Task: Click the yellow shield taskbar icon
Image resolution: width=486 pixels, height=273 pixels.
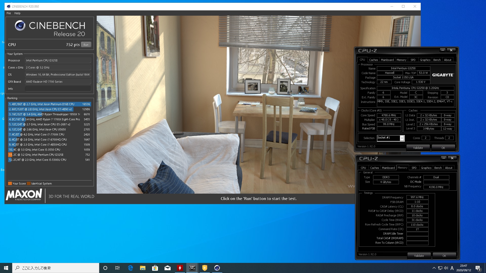Action: tap(205, 268)
